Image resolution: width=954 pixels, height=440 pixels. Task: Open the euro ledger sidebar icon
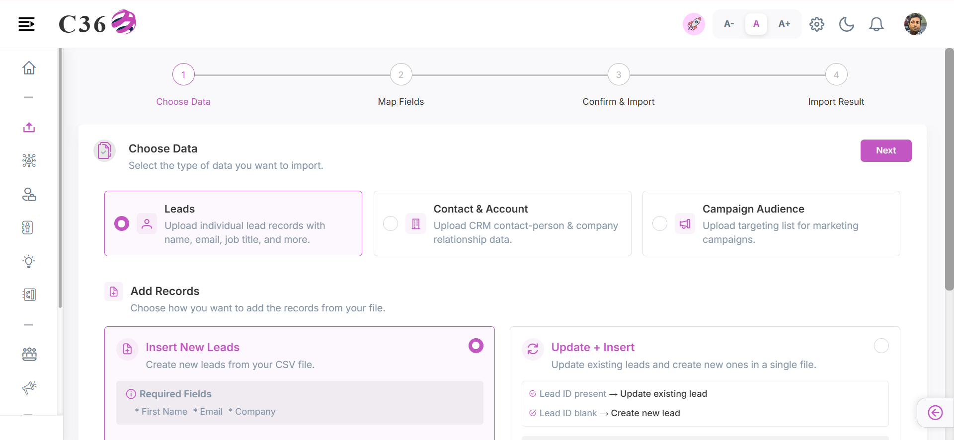click(x=29, y=294)
